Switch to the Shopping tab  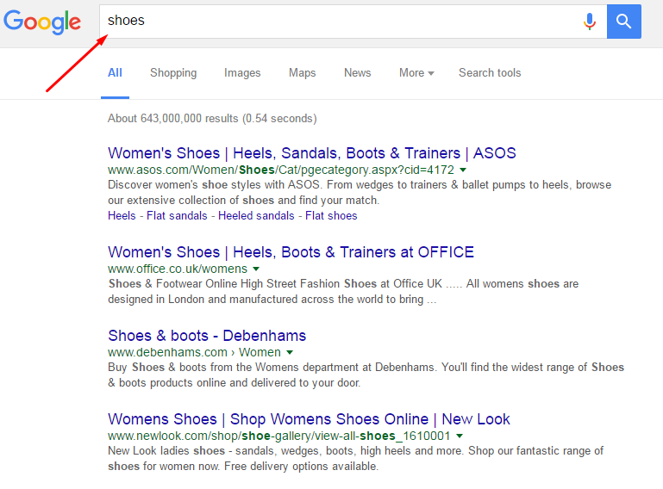point(173,72)
